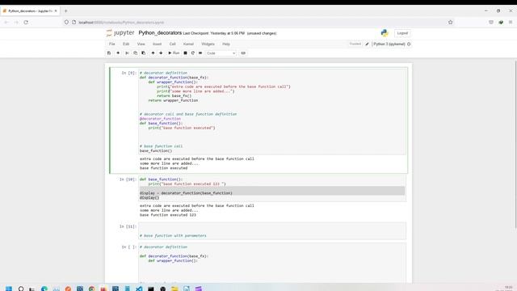The height and width of the screenshot is (291, 517).
Task: Click the browser extension shield icon
Action: 501,22
